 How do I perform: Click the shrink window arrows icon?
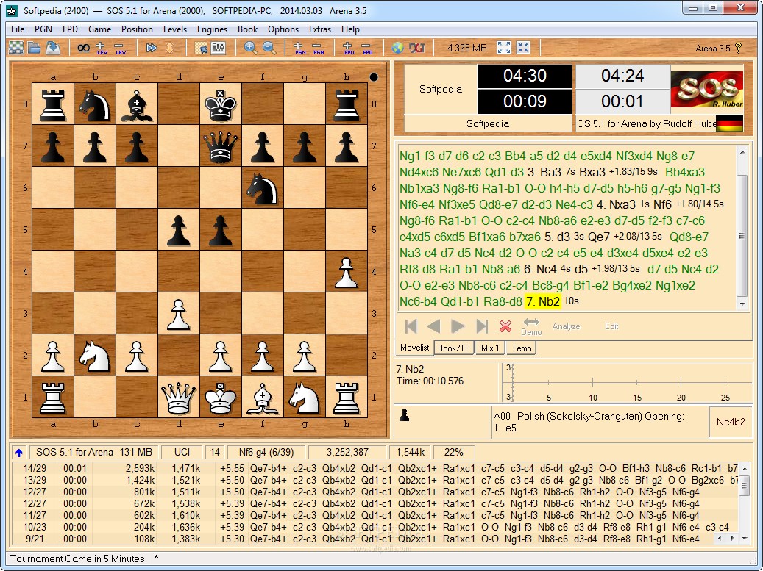[x=523, y=48]
